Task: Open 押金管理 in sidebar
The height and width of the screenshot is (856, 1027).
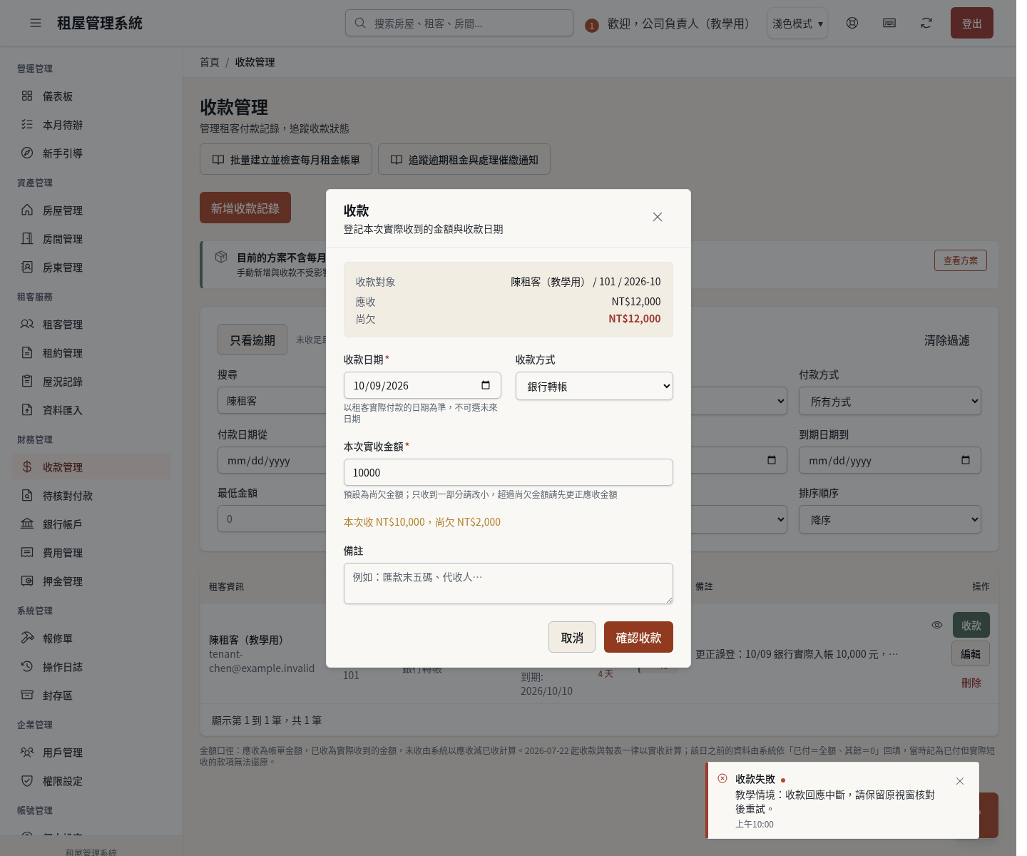Action: 91,581
